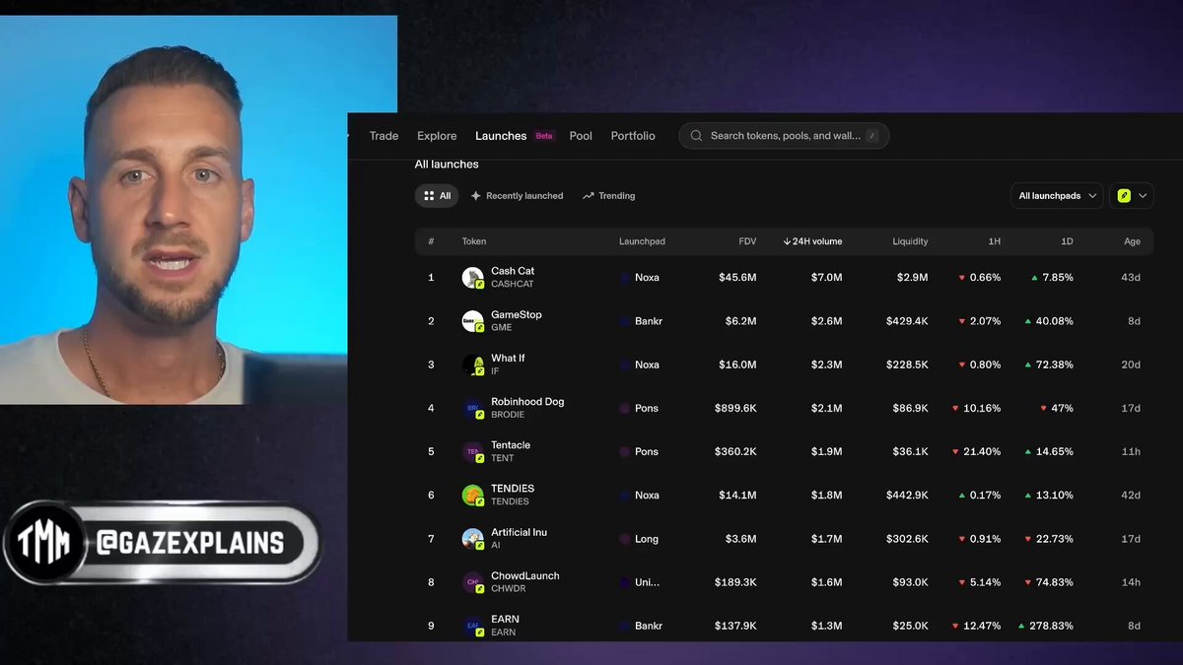
Task: Sort by 24H volume column
Action: click(x=812, y=241)
